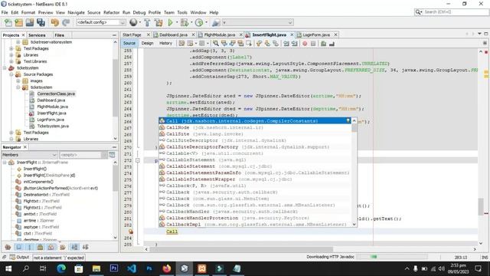Open Visual Studio Code from taskbar
The height and width of the screenshot is (276, 490).
[x=132, y=268]
